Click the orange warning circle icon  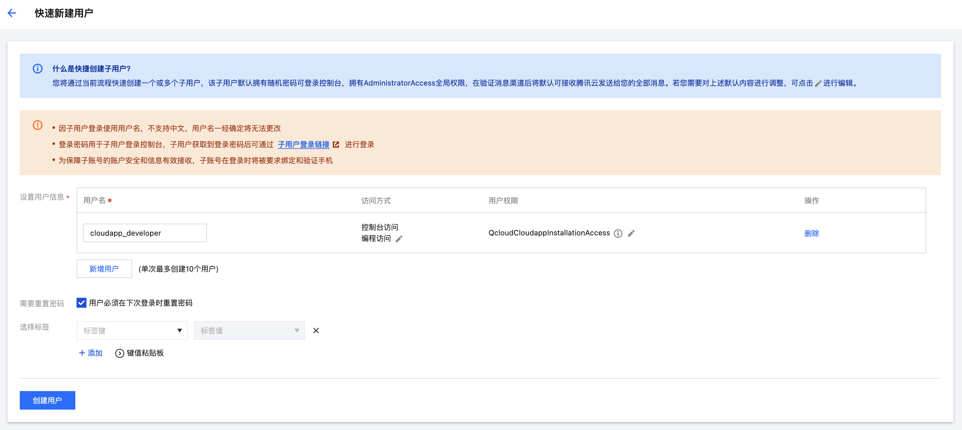(38, 125)
